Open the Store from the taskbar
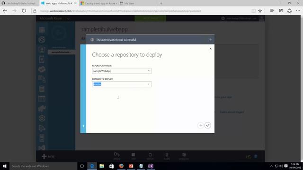 pyautogui.click(x=112, y=166)
